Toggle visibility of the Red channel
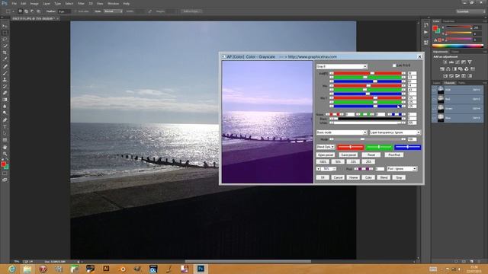Viewport: 488px width, 274px height. point(435,99)
